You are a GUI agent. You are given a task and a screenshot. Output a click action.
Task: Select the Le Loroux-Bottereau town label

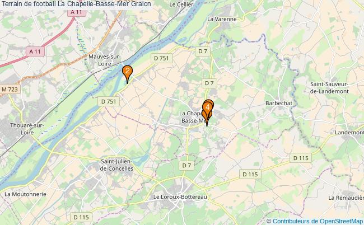pos(180,197)
